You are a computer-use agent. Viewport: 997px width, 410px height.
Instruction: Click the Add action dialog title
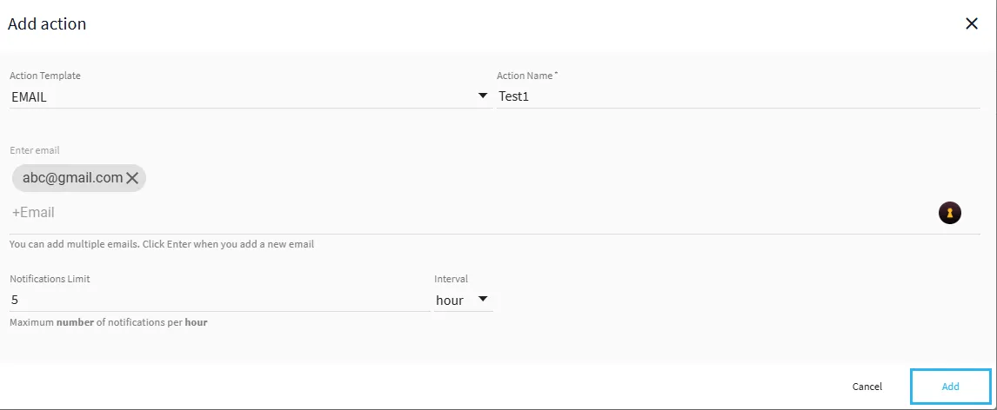click(x=47, y=24)
